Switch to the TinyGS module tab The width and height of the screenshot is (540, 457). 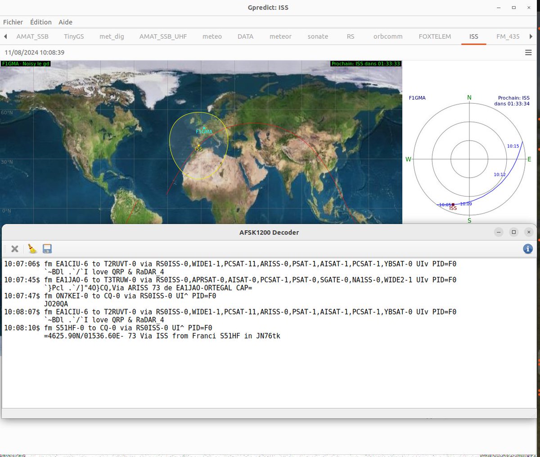coord(73,37)
